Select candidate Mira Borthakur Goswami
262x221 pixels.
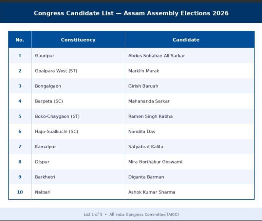(155, 162)
